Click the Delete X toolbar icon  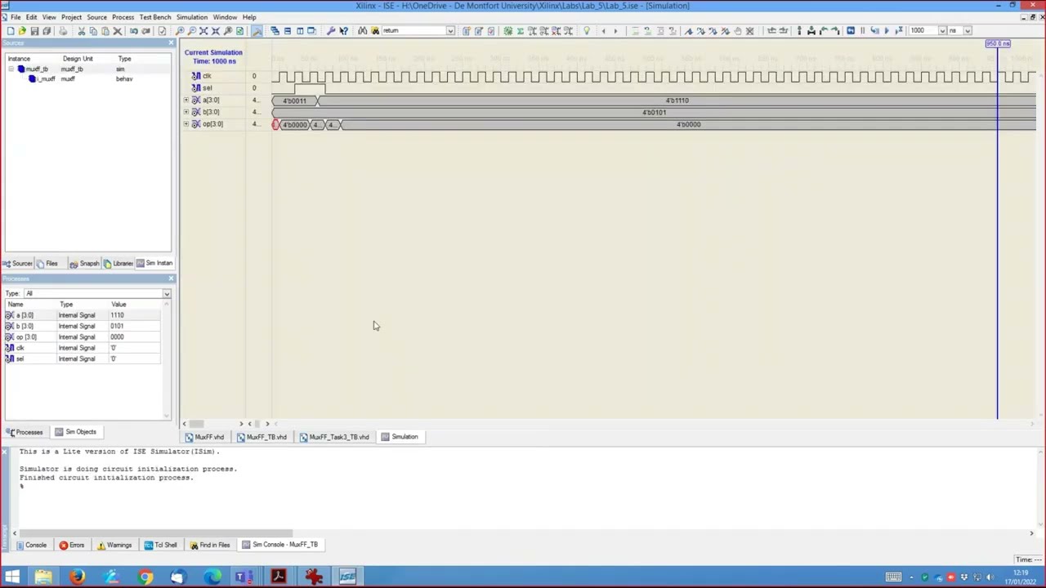tap(117, 31)
